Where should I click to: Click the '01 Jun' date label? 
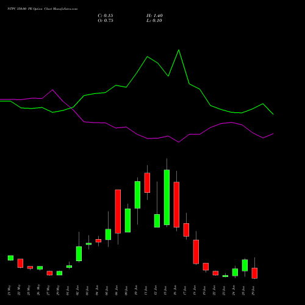[68, 290]
